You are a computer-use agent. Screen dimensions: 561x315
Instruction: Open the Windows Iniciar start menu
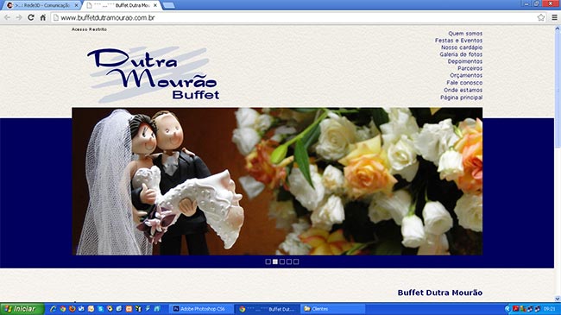pyautogui.click(x=22, y=309)
